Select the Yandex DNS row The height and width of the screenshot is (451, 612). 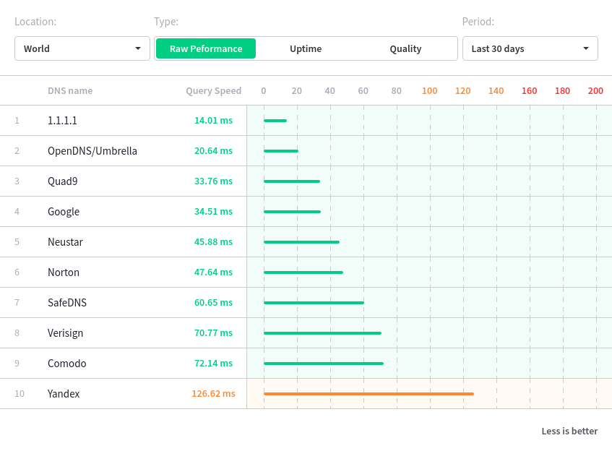tap(64, 394)
